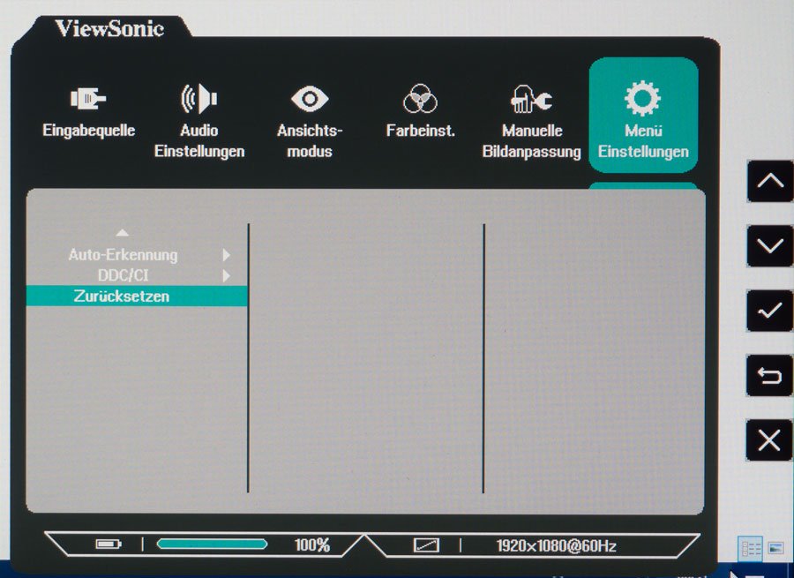Click the display signal icon in status bar
Image resolution: width=794 pixels, height=578 pixels.
[426, 545]
